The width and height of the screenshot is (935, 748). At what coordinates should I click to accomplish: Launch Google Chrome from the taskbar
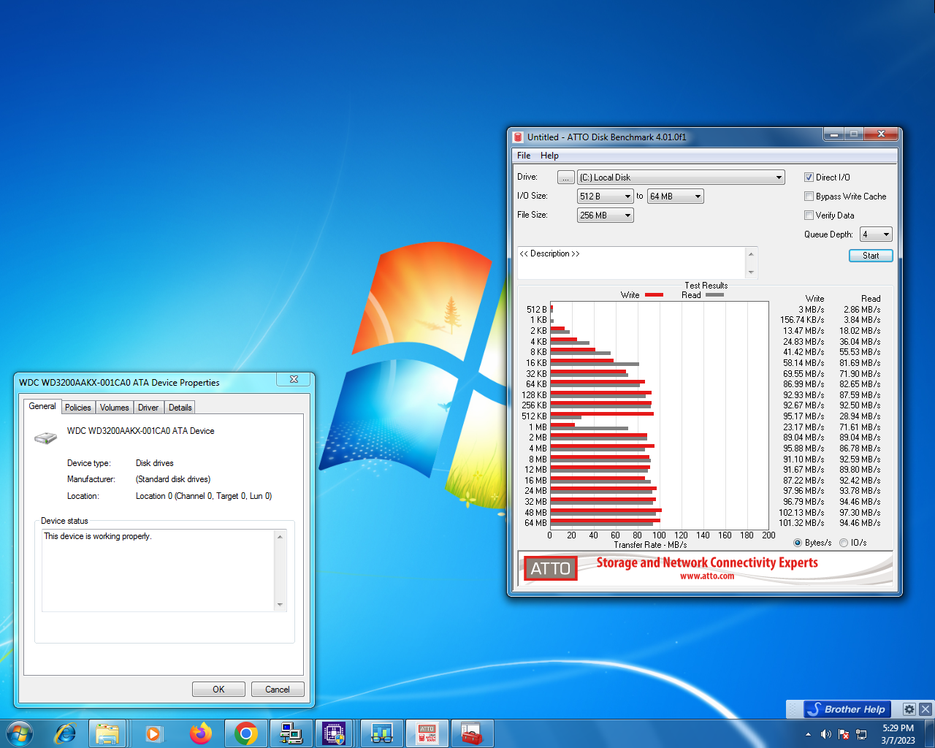click(245, 733)
